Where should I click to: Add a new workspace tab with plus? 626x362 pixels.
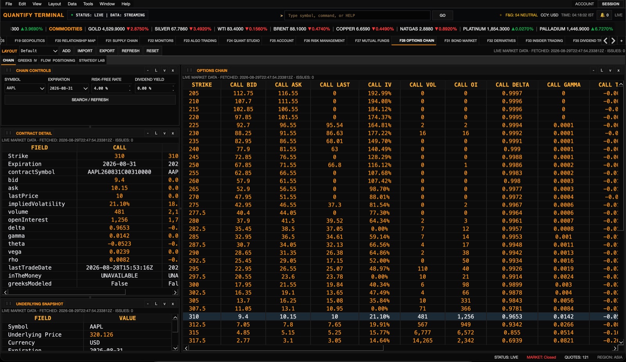point(621,41)
